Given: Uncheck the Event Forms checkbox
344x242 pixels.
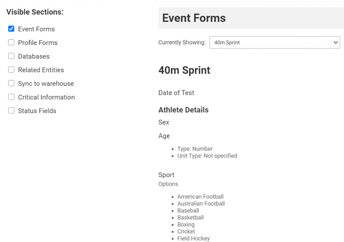Looking at the screenshot, I should [x=11, y=29].
